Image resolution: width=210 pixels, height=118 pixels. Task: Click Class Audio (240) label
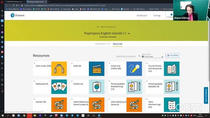click(43, 66)
